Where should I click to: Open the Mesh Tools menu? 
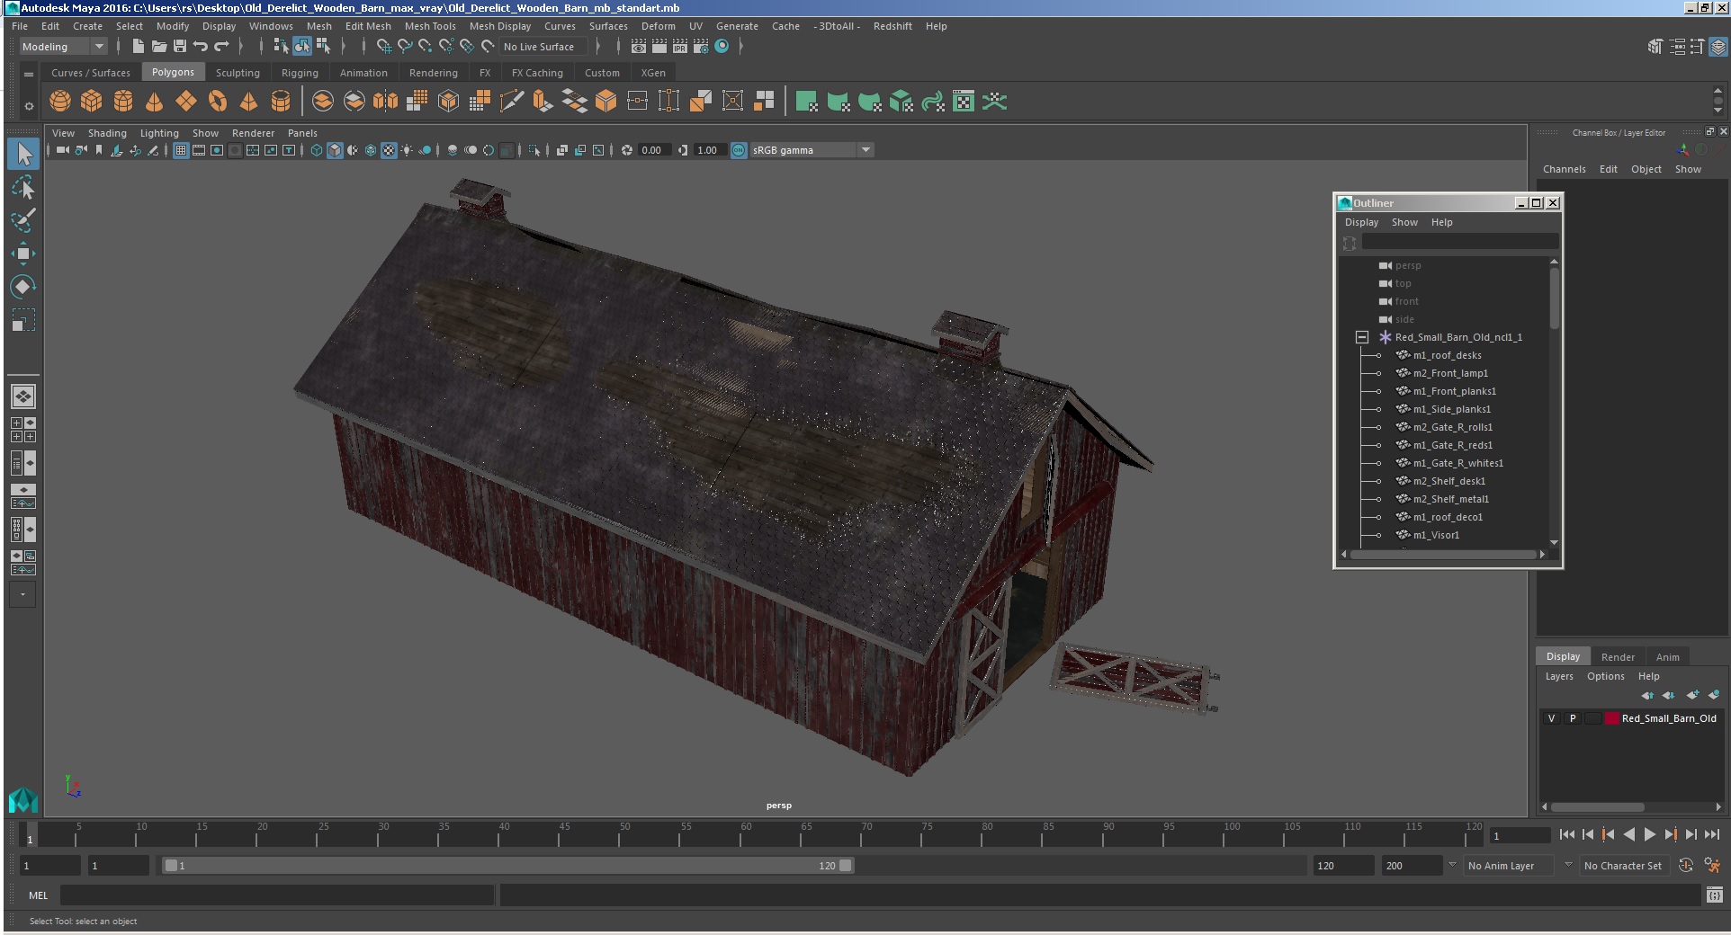point(430,26)
